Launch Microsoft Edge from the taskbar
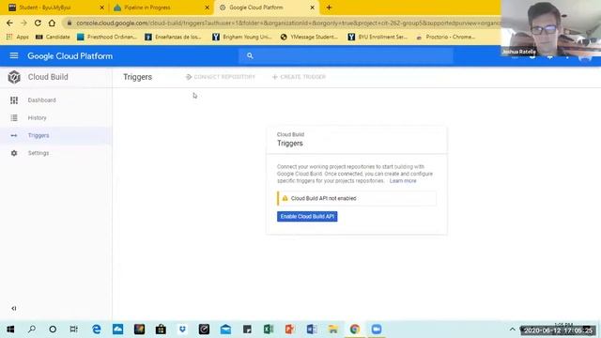Viewport: 601px width, 338px height. pyautogui.click(x=96, y=330)
